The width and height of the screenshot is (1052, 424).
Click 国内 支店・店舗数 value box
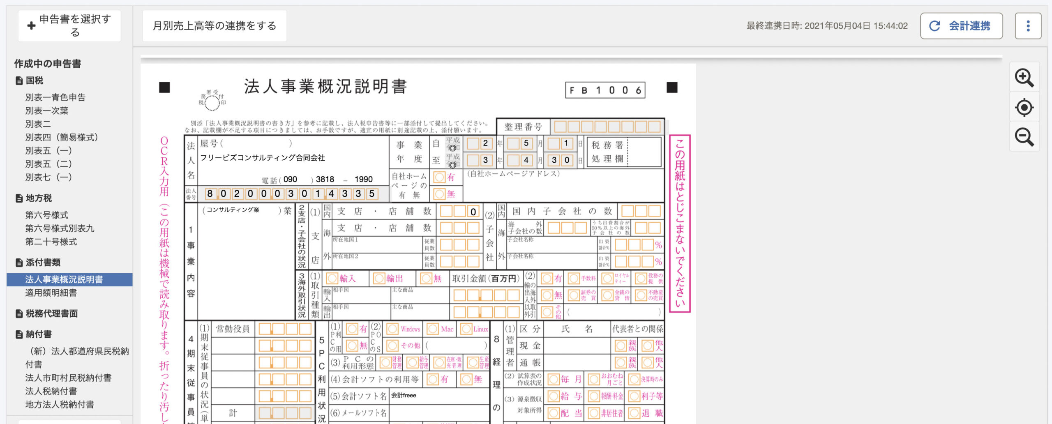[460, 212]
